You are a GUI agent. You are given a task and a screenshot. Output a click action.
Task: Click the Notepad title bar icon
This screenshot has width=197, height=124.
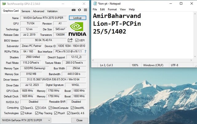click(x=95, y=3)
